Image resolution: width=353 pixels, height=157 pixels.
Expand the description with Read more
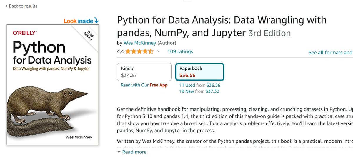(131, 152)
